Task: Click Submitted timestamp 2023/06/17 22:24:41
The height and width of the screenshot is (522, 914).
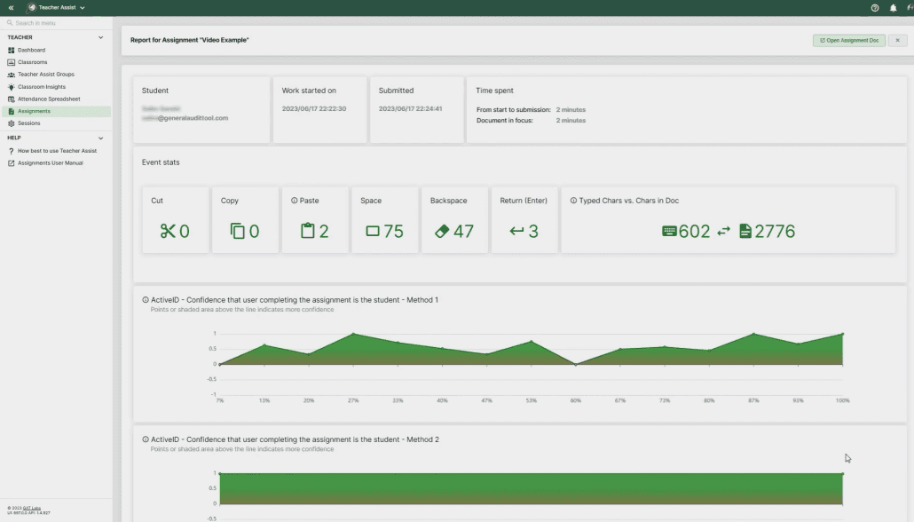Action: tap(410, 108)
